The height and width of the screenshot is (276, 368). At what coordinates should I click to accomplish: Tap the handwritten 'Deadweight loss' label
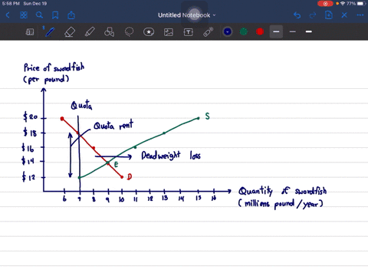[171, 156]
